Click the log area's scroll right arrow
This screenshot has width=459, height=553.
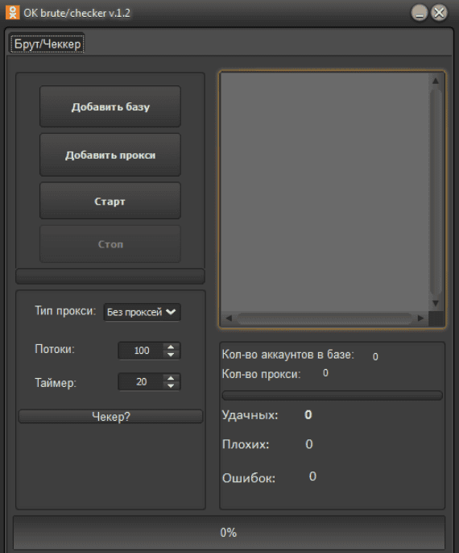click(420, 318)
